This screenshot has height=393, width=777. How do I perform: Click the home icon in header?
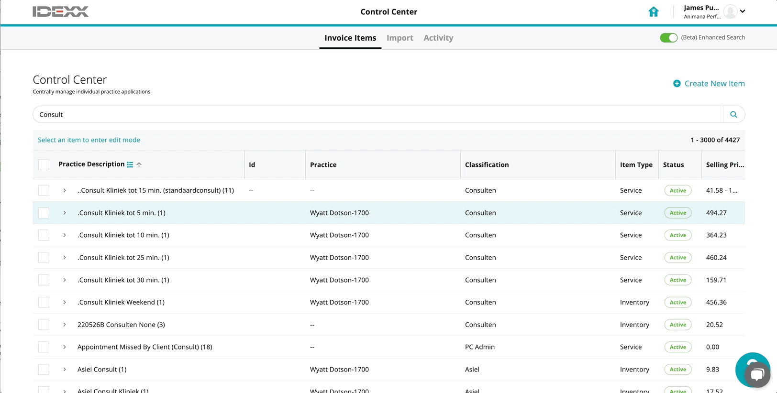tap(653, 12)
